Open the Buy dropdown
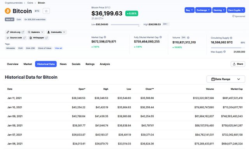The width and height of the screenshot is (249, 150). pyautogui.click(x=189, y=10)
